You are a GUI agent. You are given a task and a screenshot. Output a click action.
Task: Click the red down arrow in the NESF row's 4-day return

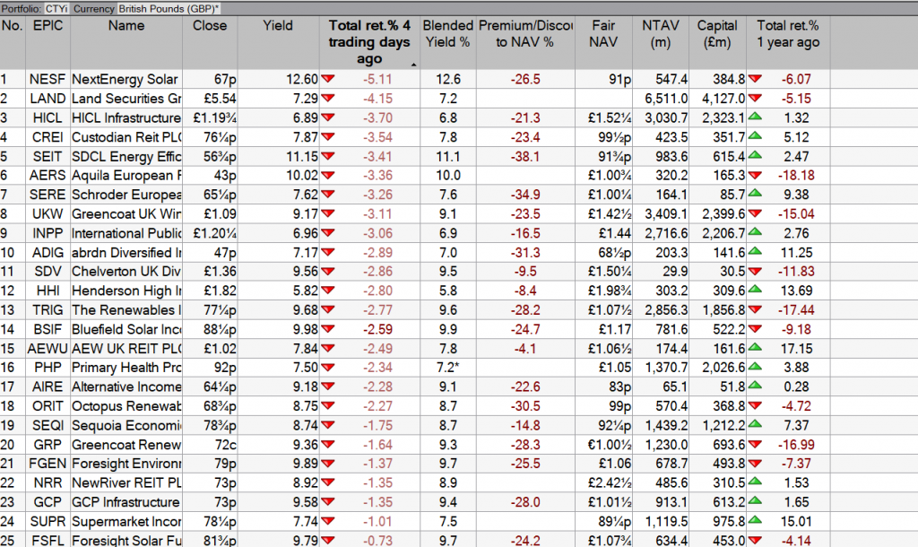click(328, 79)
